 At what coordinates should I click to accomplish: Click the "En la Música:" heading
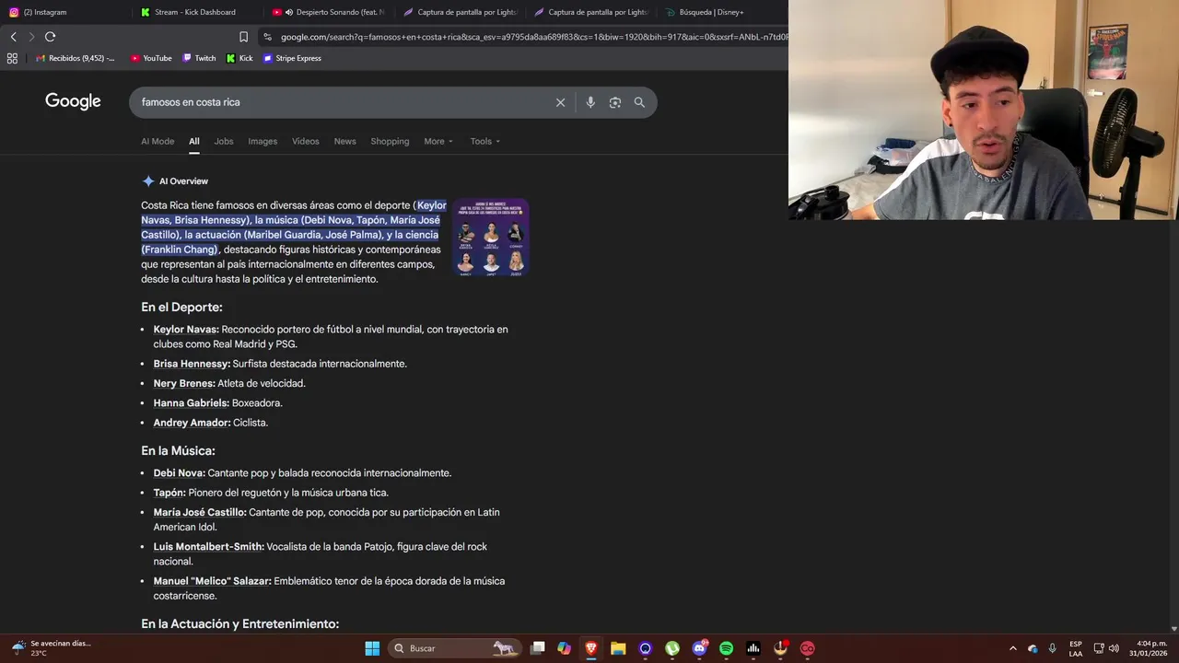[x=178, y=451]
